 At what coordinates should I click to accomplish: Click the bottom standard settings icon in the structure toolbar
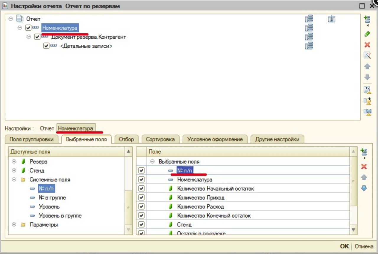[367, 112]
